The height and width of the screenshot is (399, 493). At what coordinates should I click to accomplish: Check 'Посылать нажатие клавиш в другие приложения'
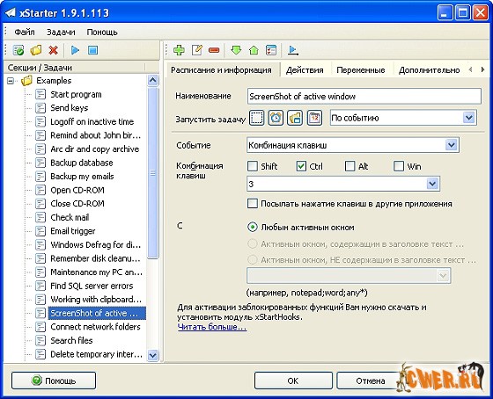click(253, 203)
